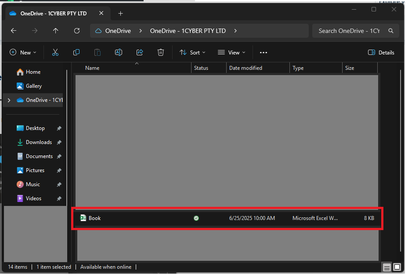
Task: Click the 8 KB size cell
Action: point(369,218)
